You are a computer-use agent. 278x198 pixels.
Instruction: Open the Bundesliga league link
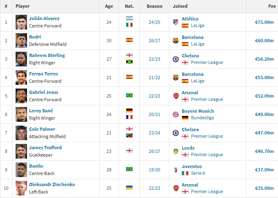click(202, 118)
